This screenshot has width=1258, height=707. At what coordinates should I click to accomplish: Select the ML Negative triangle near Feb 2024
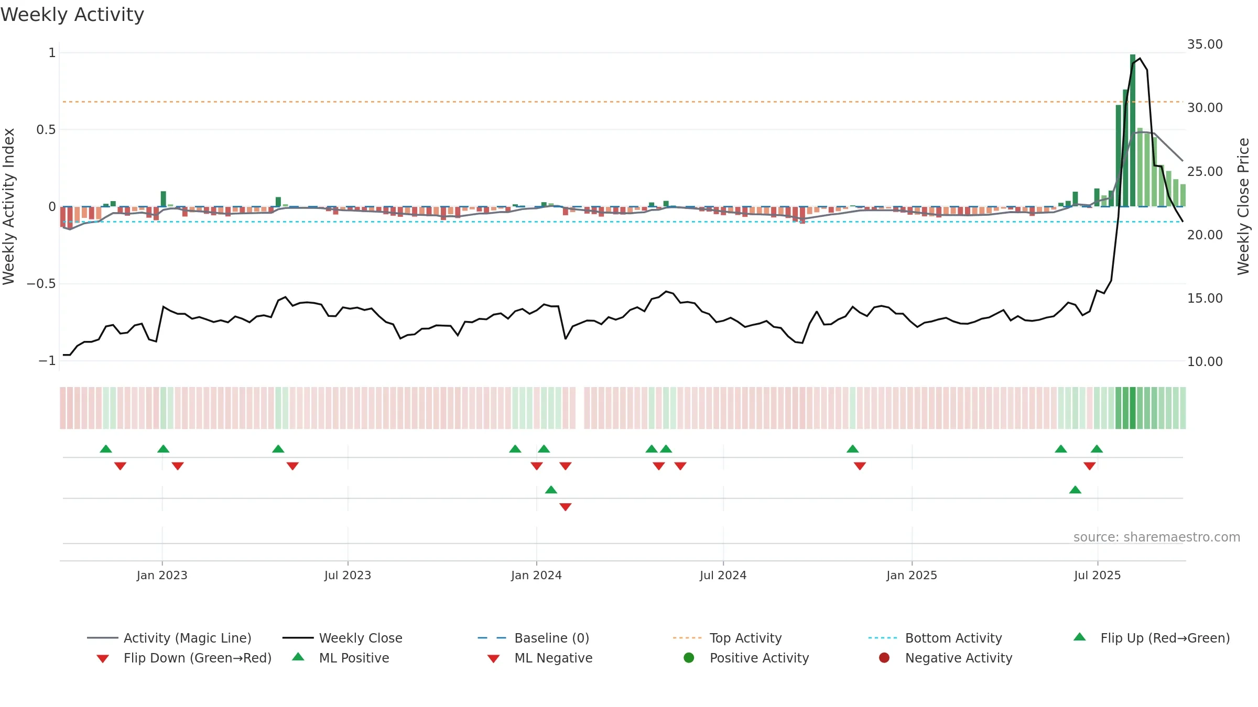[x=565, y=507]
